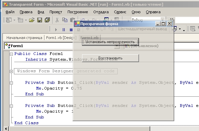Click the Step Into debug icon
199x131 pixels.
(x=95, y=29)
